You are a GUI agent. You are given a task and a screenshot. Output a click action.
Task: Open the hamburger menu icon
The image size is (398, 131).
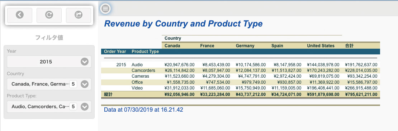click(105, 9)
